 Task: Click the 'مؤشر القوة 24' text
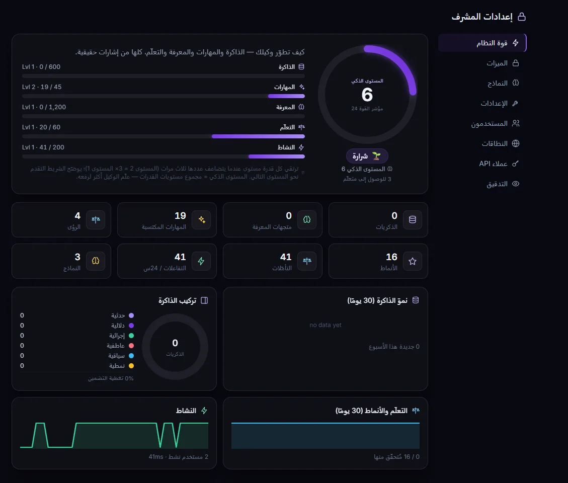point(367,109)
